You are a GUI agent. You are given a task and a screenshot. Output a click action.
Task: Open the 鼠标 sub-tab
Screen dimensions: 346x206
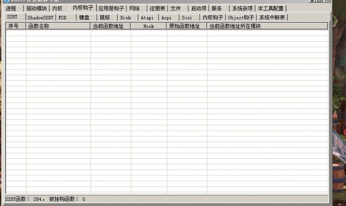[x=107, y=18]
